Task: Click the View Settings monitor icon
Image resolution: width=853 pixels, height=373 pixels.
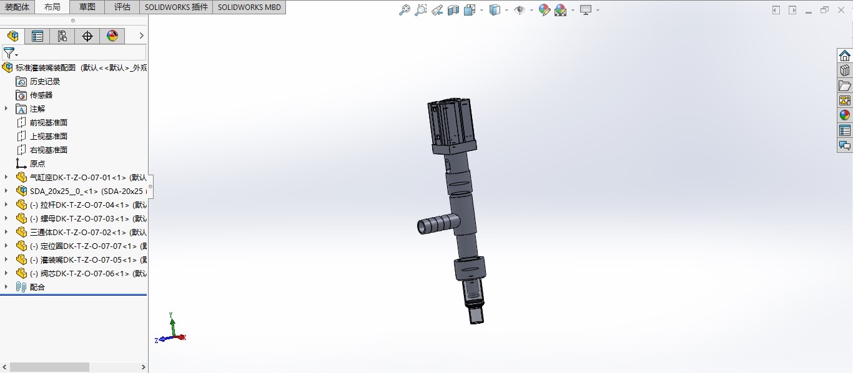Action: click(586, 10)
